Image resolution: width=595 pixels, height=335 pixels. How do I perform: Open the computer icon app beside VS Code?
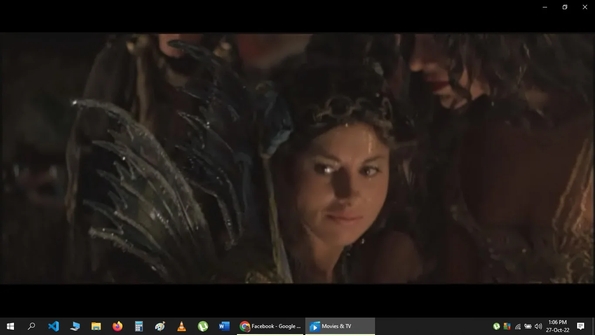coord(74,326)
